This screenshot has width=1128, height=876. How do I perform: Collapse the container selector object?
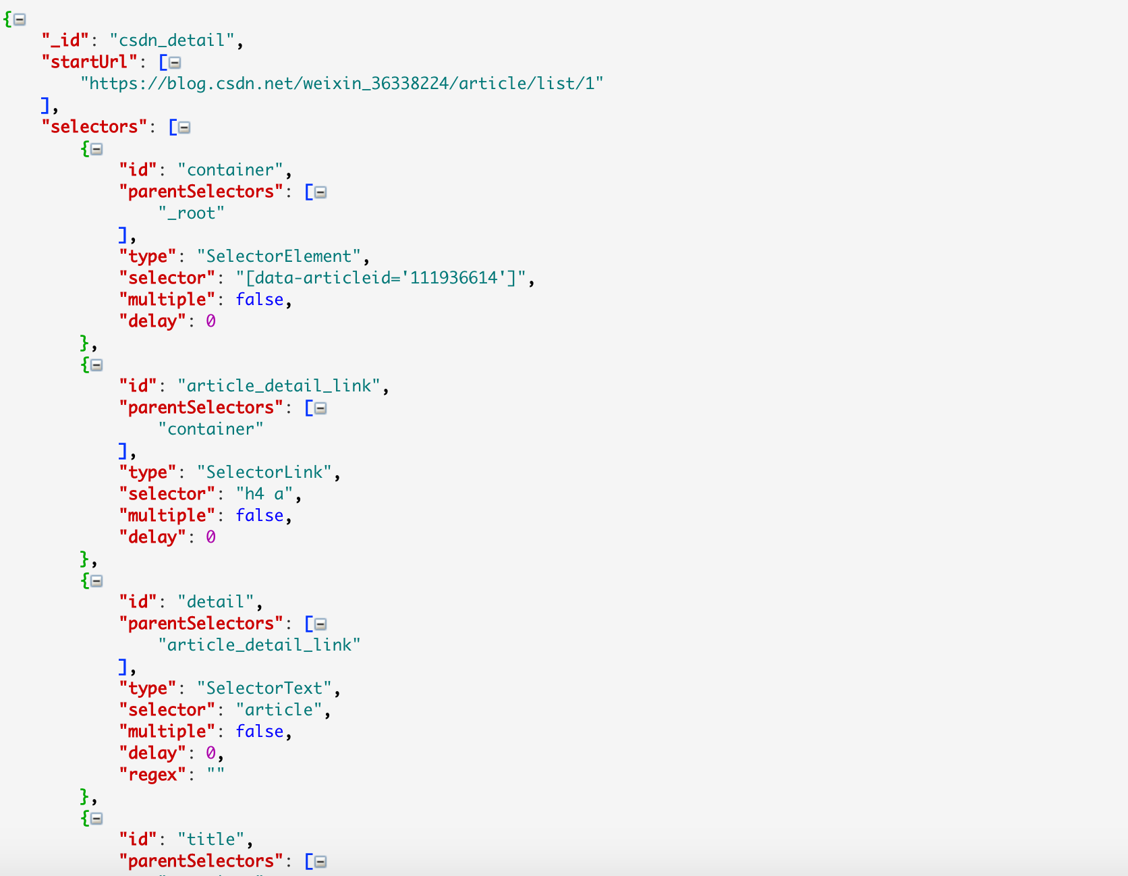pyautogui.click(x=97, y=149)
